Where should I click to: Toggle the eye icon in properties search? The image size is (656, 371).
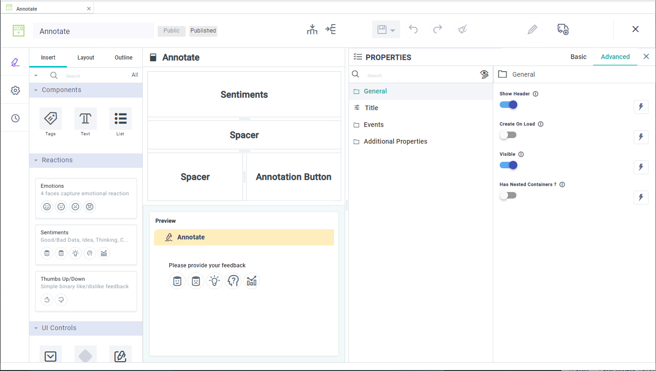pos(484,74)
